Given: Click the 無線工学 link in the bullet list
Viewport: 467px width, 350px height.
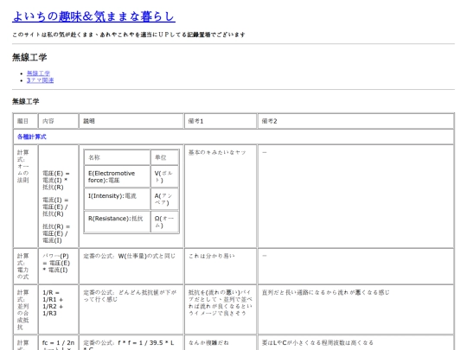Looking at the screenshot, I should click(x=38, y=73).
